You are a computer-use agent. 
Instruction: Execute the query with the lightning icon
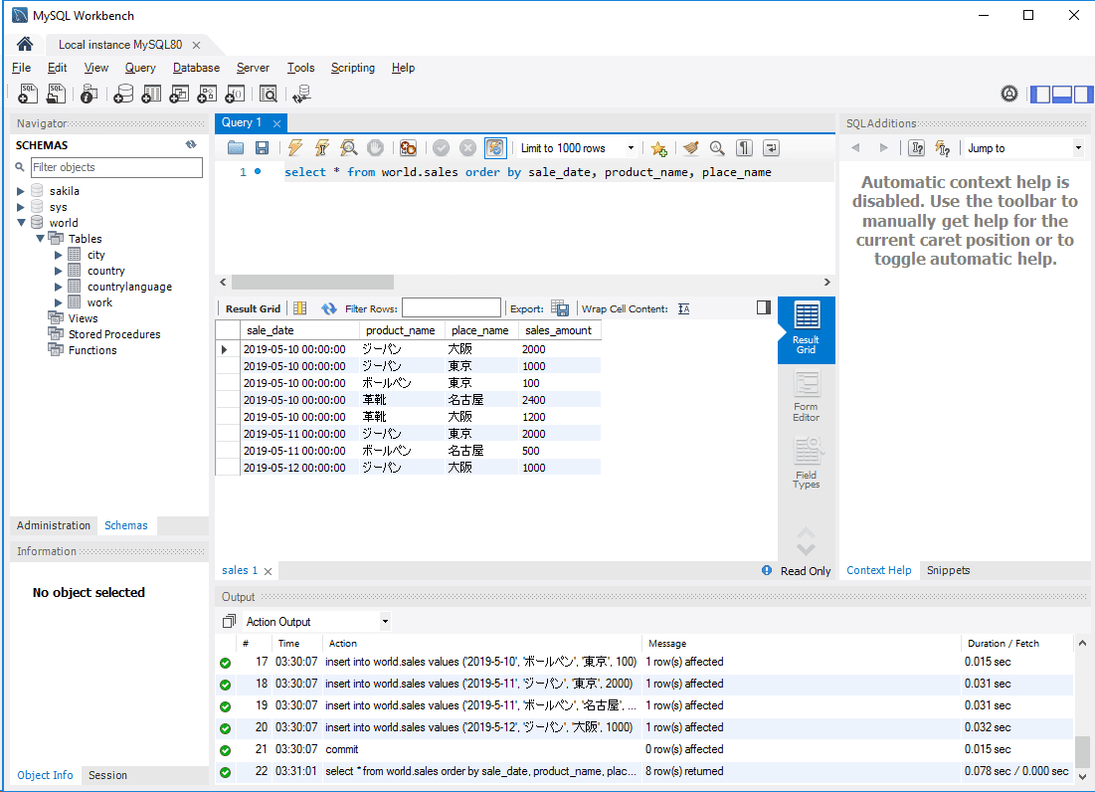(295, 148)
